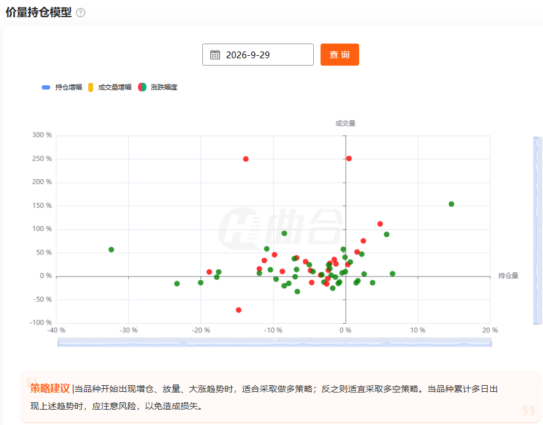Image resolution: width=543 pixels, height=425 pixels.
Task: Select the red dot near 250% at -14%
Action: [246, 159]
